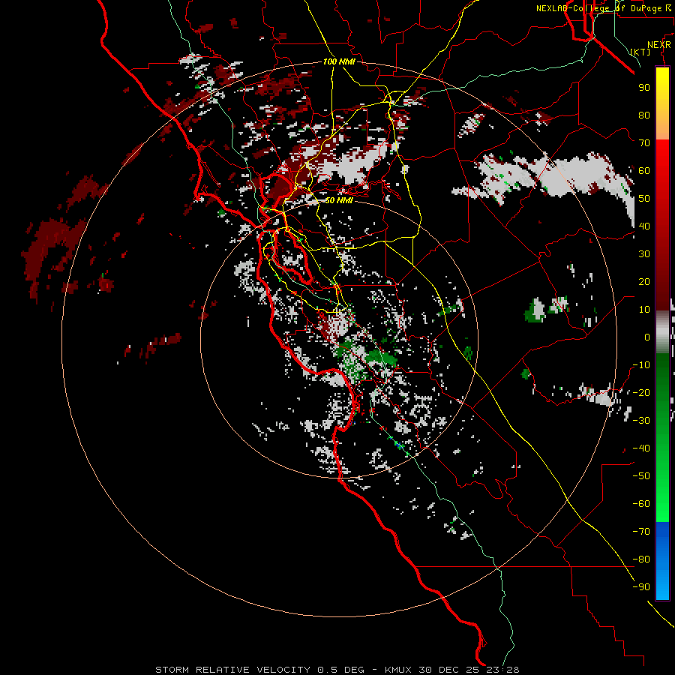Screen dimensions: 675x675
Task: Click the "NEXR" label at top right
Action: tap(658, 45)
